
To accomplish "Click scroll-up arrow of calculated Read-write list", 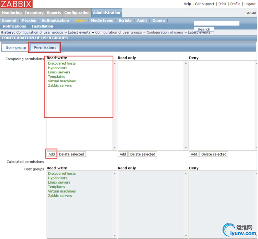I will pyautogui.click(x=115, y=173).
